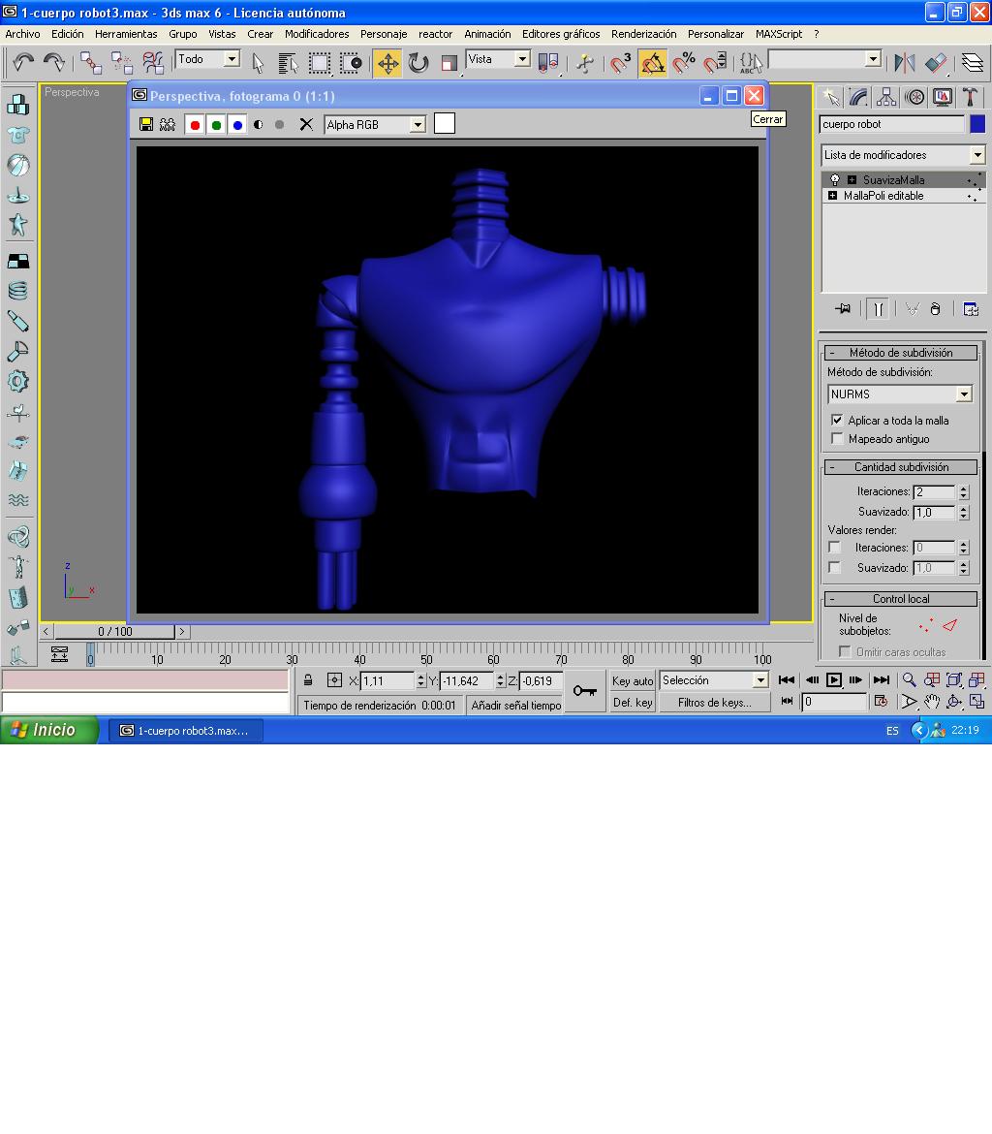992x1134 pixels.
Task: Click the cuerpo robot object name field
Action: (892, 124)
